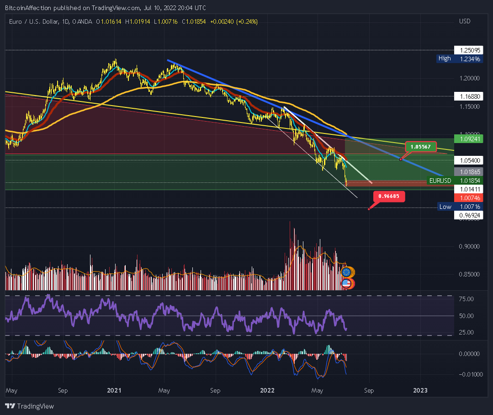Click the 1.01411 price level label
This screenshot has width=493, height=415.
pyautogui.click(x=468, y=189)
